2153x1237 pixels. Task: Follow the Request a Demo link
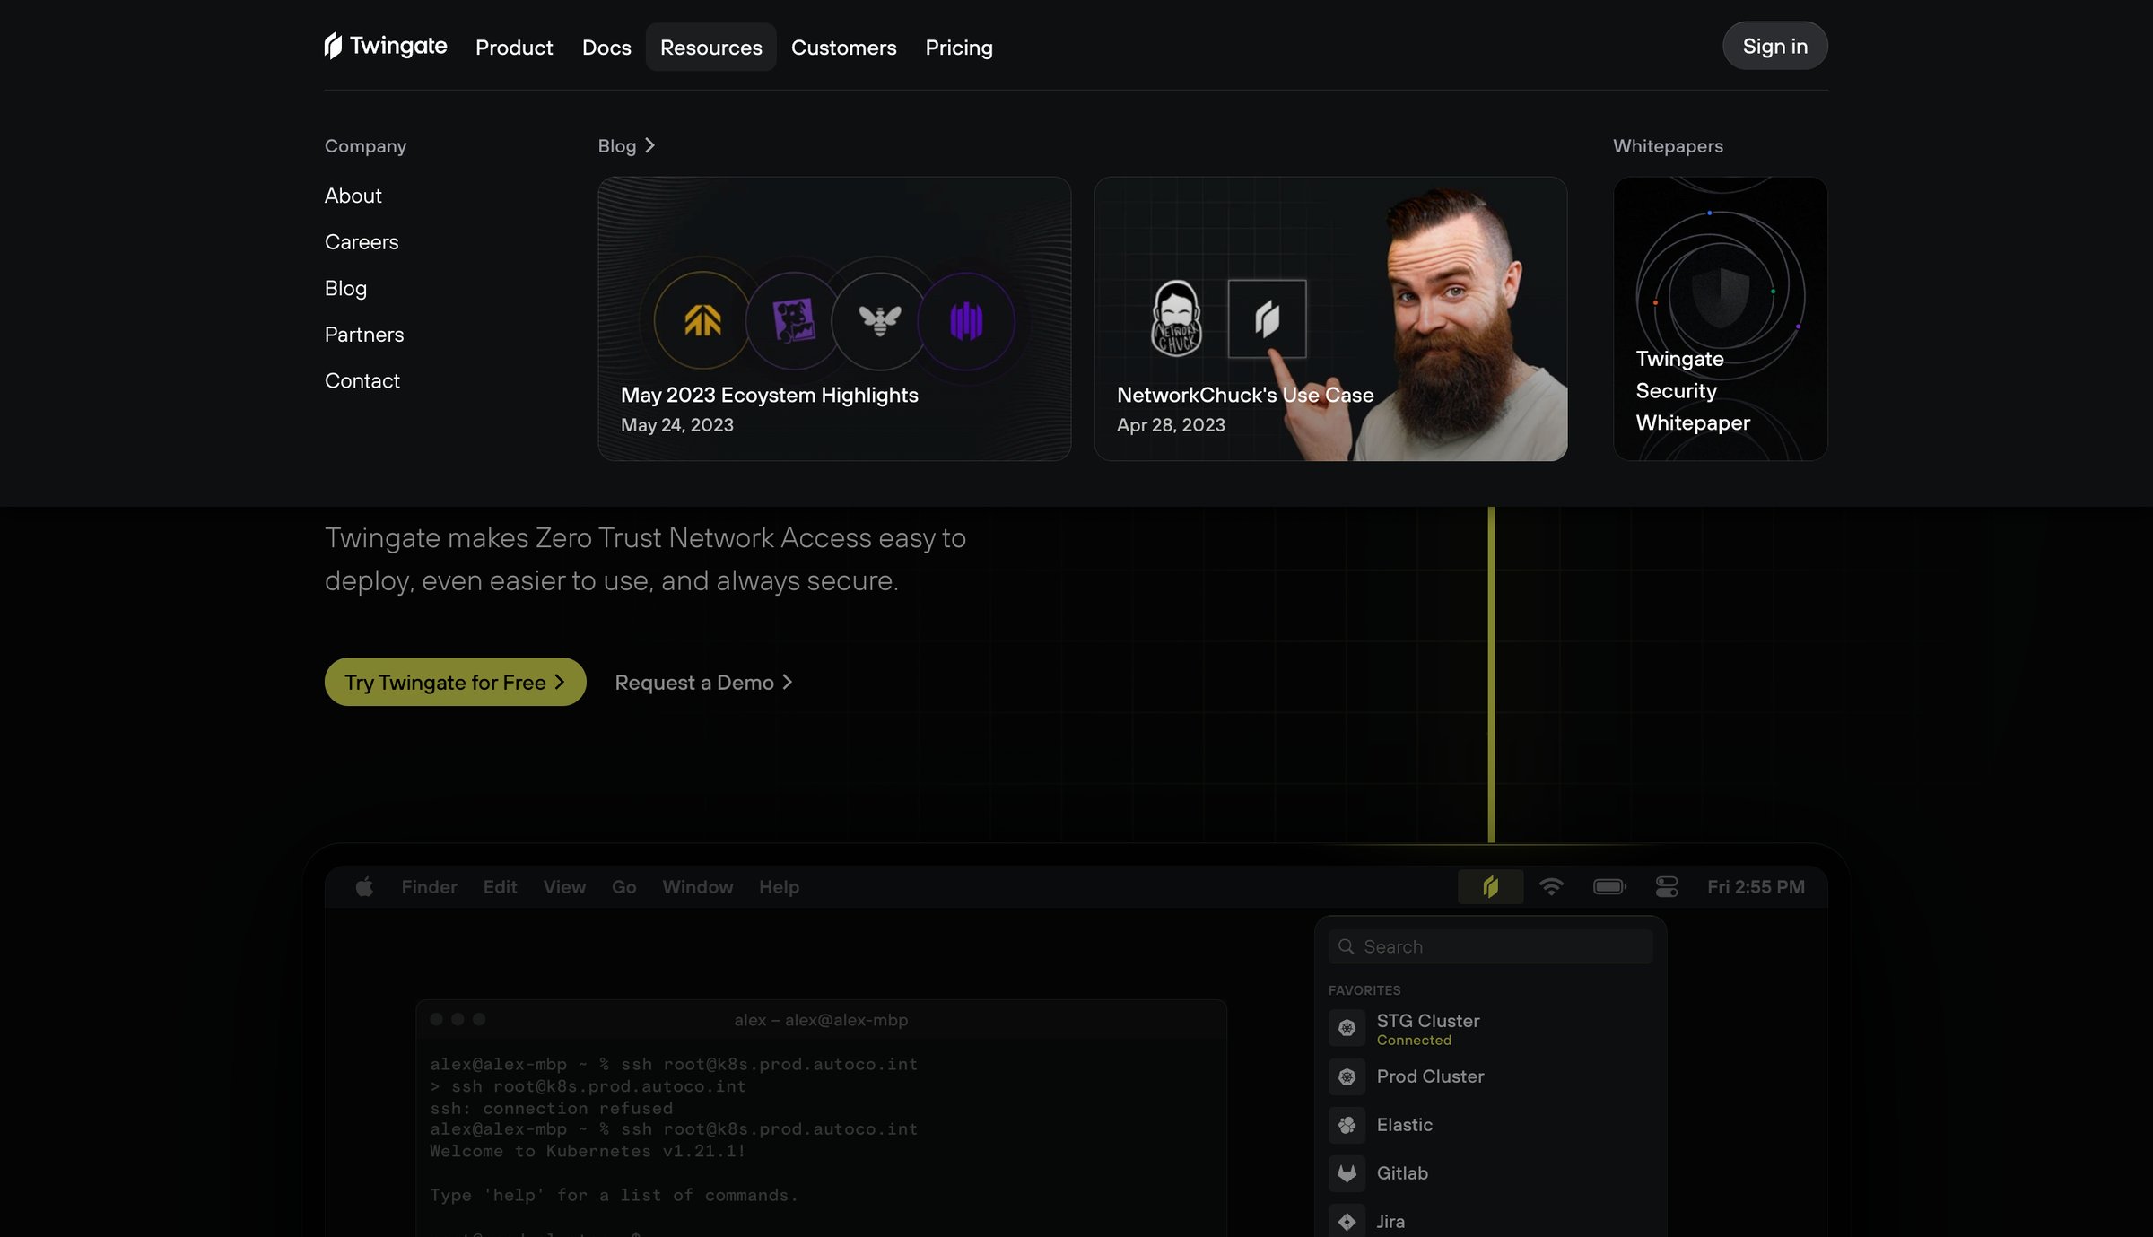point(703,682)
